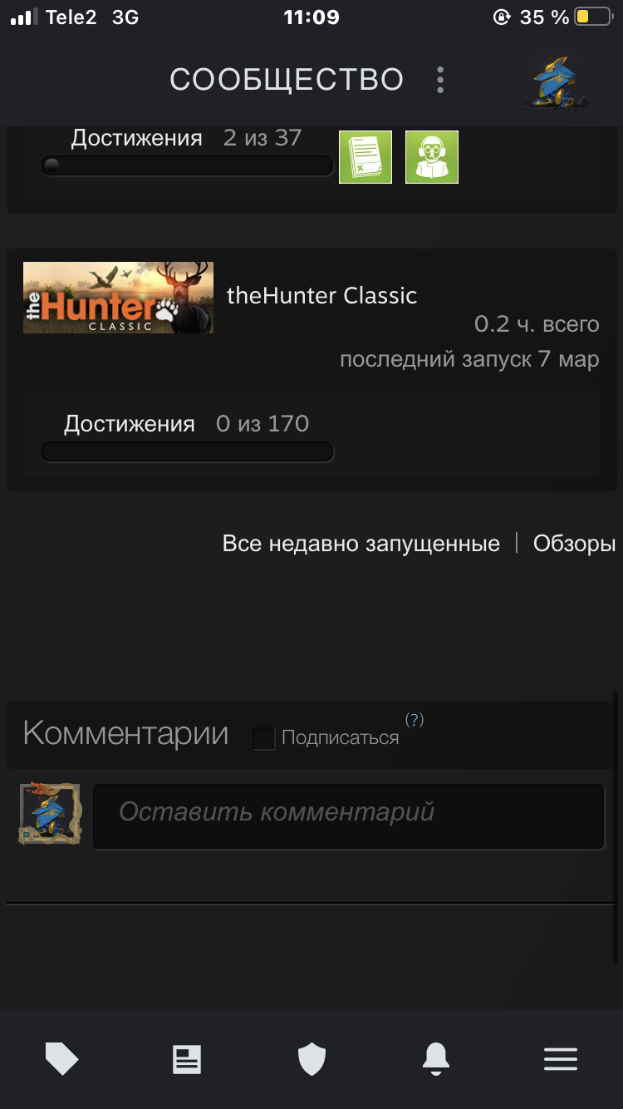Open the Обзоры link
Screen dimensions: 623x1109
(x=574, y=544)
